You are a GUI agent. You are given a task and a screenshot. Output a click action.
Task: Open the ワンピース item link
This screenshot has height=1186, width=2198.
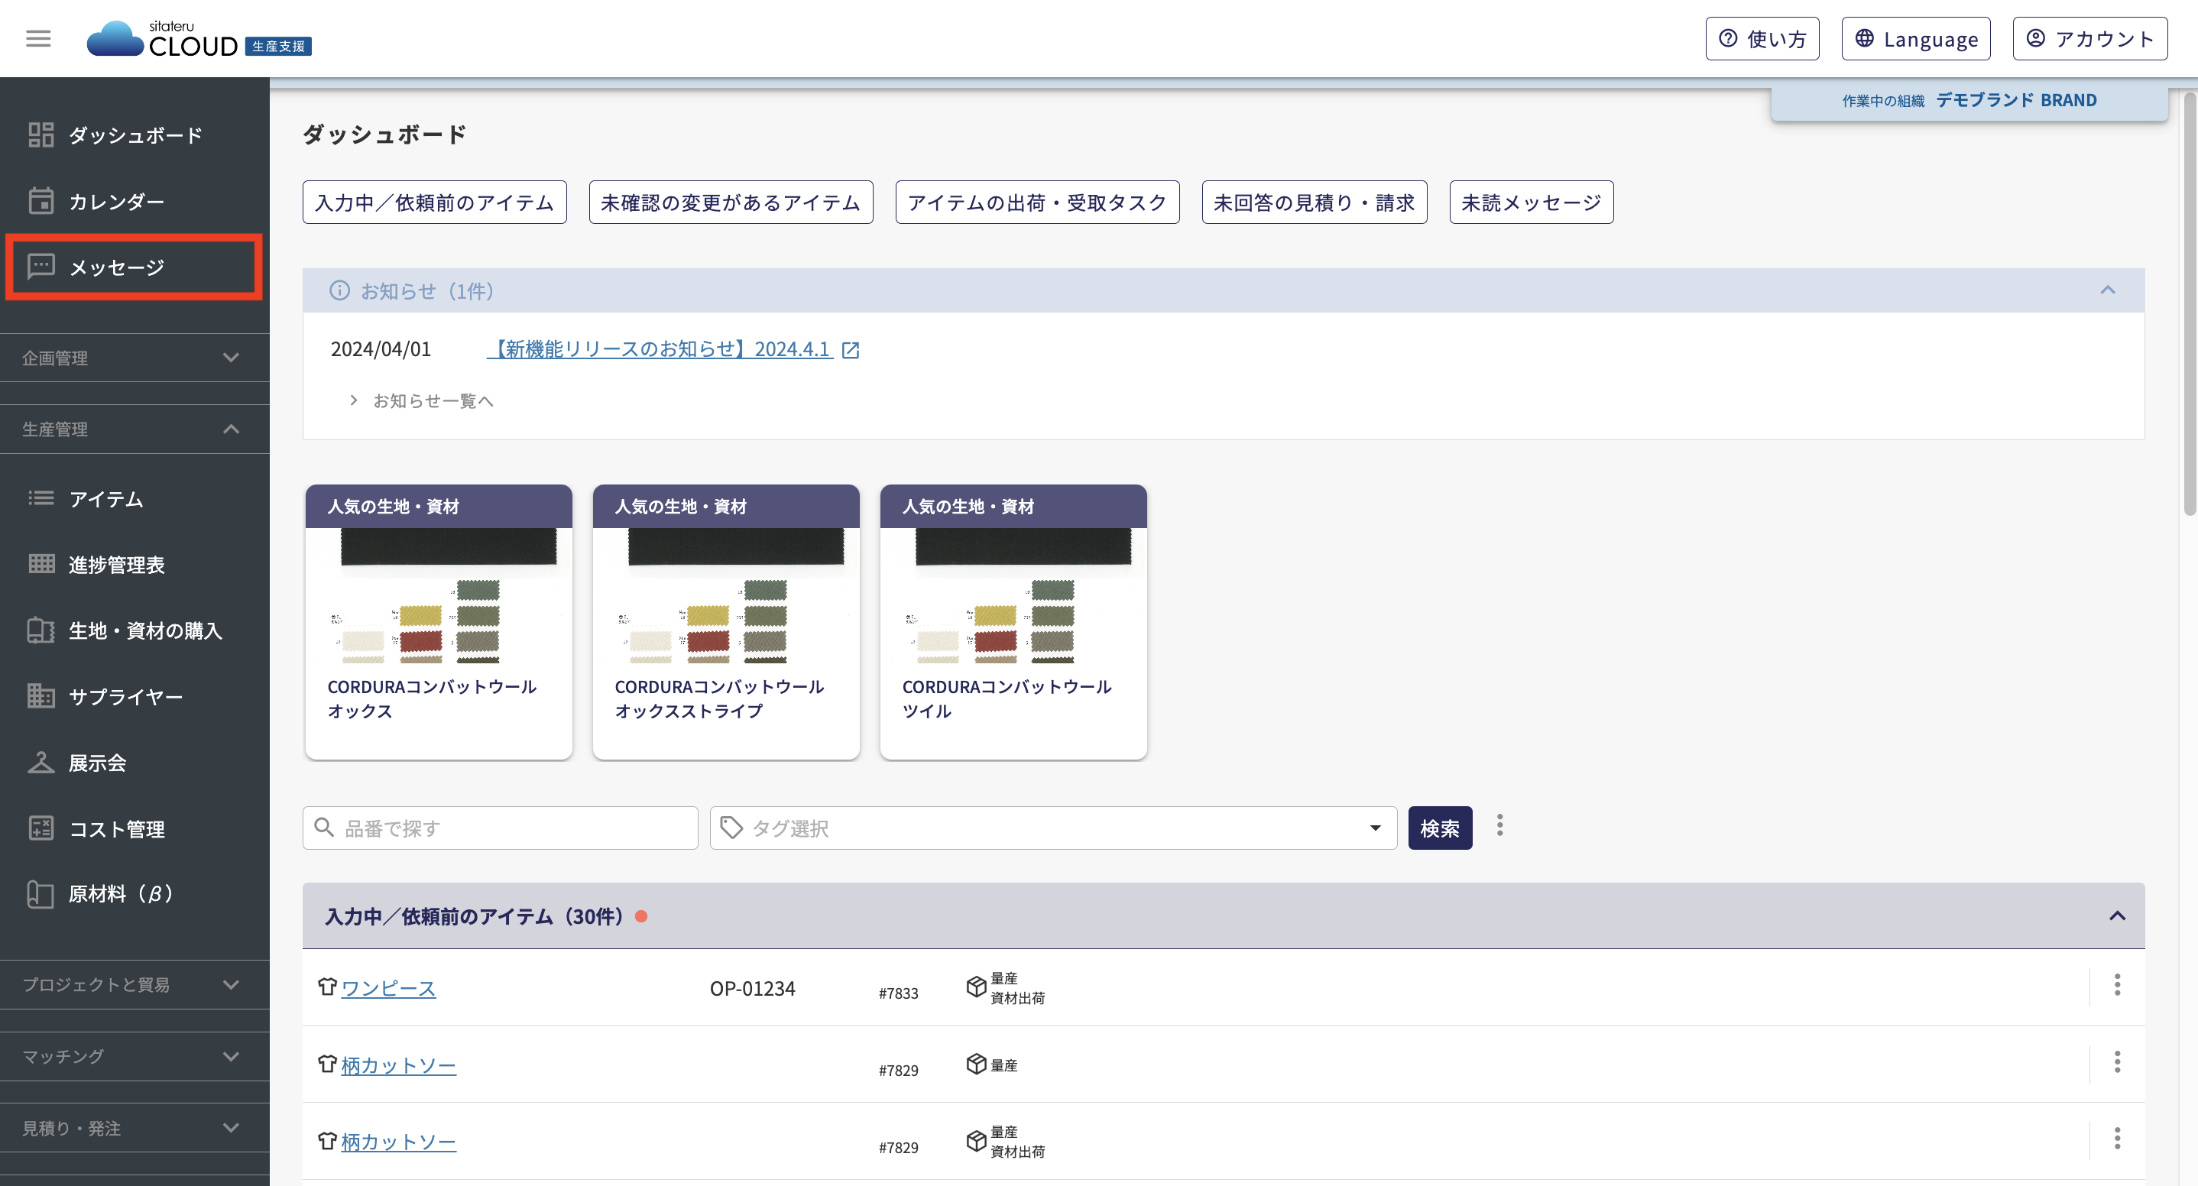click(x=388, y=988)
